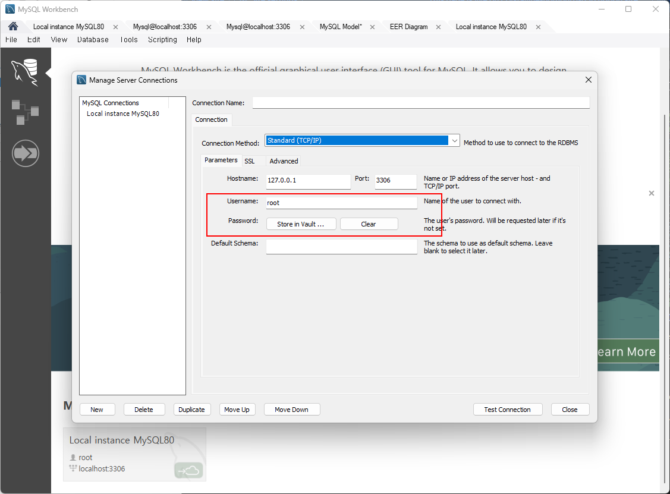Click the MySQL Connections list header

(x=124, y=103)
